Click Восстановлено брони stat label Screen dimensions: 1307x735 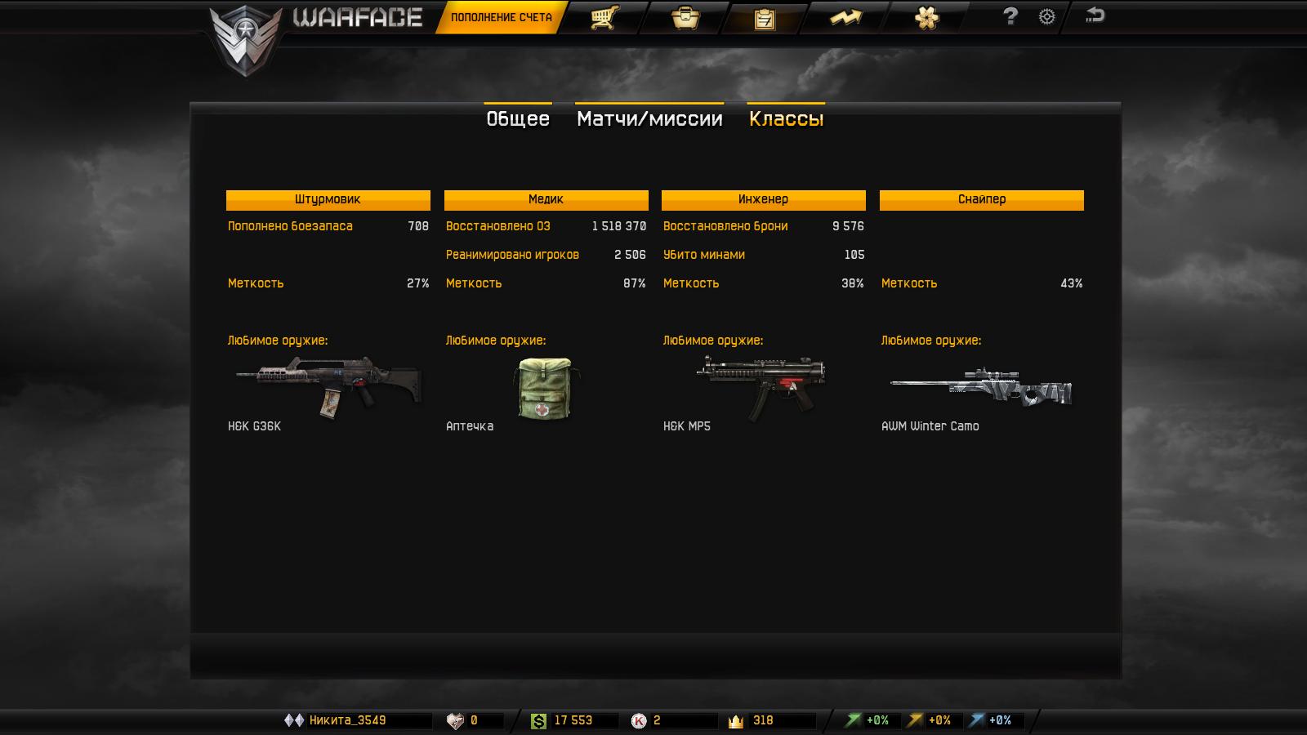point(725,226)
